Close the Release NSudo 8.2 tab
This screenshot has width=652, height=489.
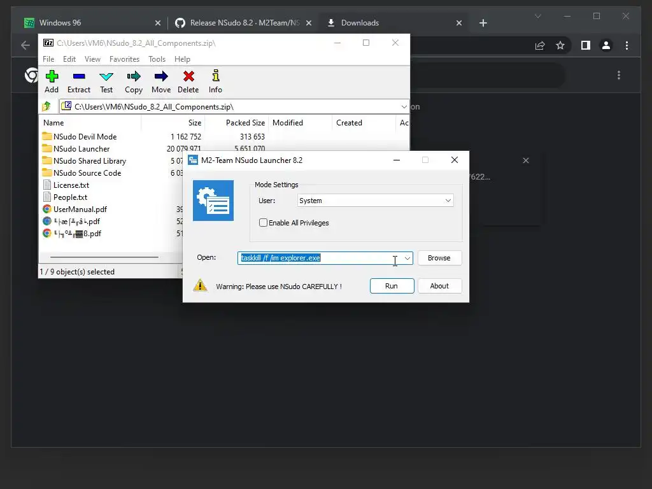click(x=309, y=23)
